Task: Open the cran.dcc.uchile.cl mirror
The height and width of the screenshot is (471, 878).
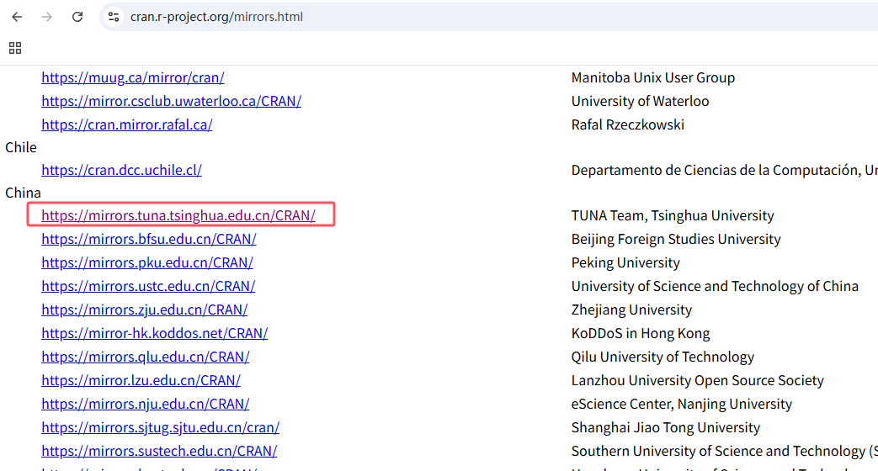Action: click(x=121, y=170)
